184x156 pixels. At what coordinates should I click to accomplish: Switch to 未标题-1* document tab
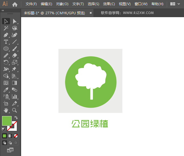click(54, 13)
